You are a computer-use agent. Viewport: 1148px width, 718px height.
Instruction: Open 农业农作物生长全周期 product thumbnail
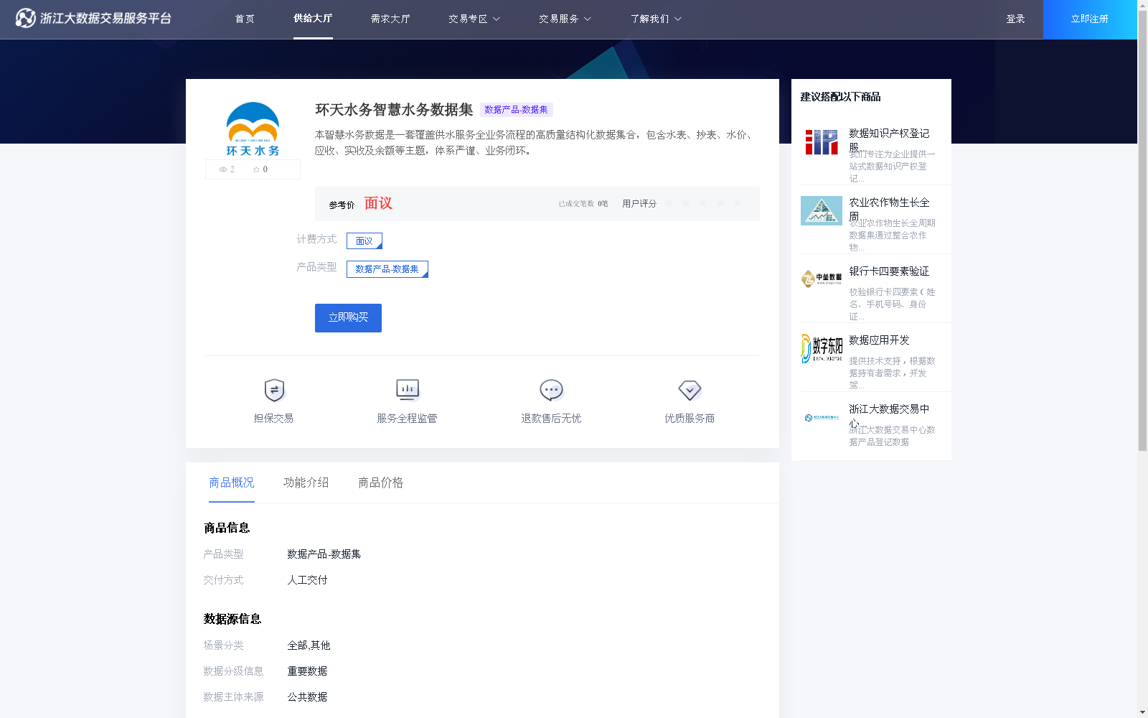click(x=822, y=211)
